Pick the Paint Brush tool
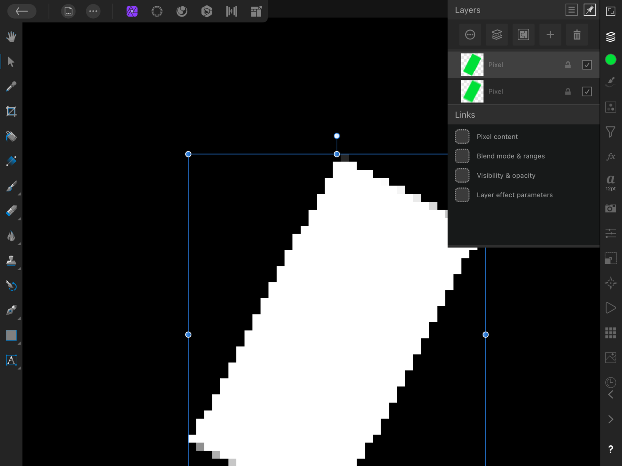622x466 pixels. [x=11, y=186]
